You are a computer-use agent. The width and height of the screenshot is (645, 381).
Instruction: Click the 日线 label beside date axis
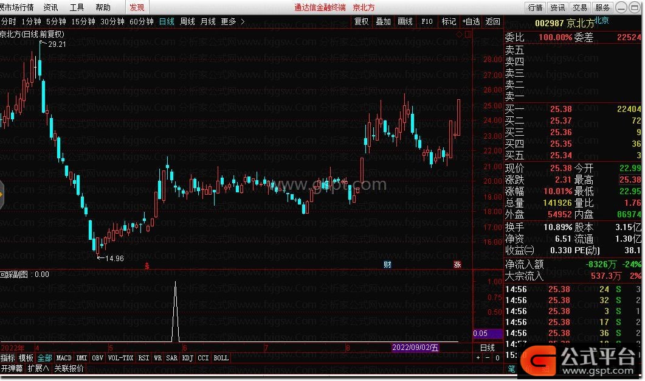pyautogui.click(x=488, y=348)
